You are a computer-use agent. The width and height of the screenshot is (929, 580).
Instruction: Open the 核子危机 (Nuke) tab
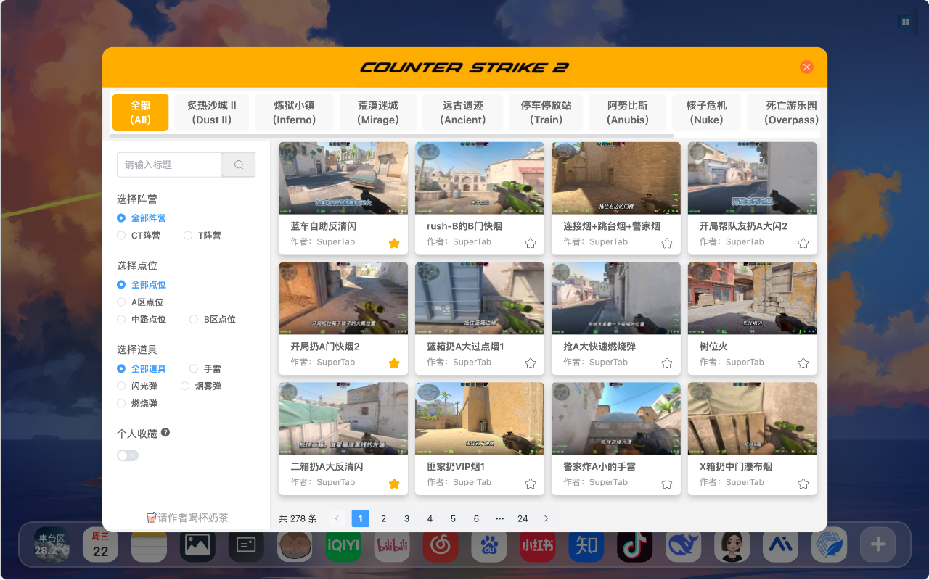[706, 112]
